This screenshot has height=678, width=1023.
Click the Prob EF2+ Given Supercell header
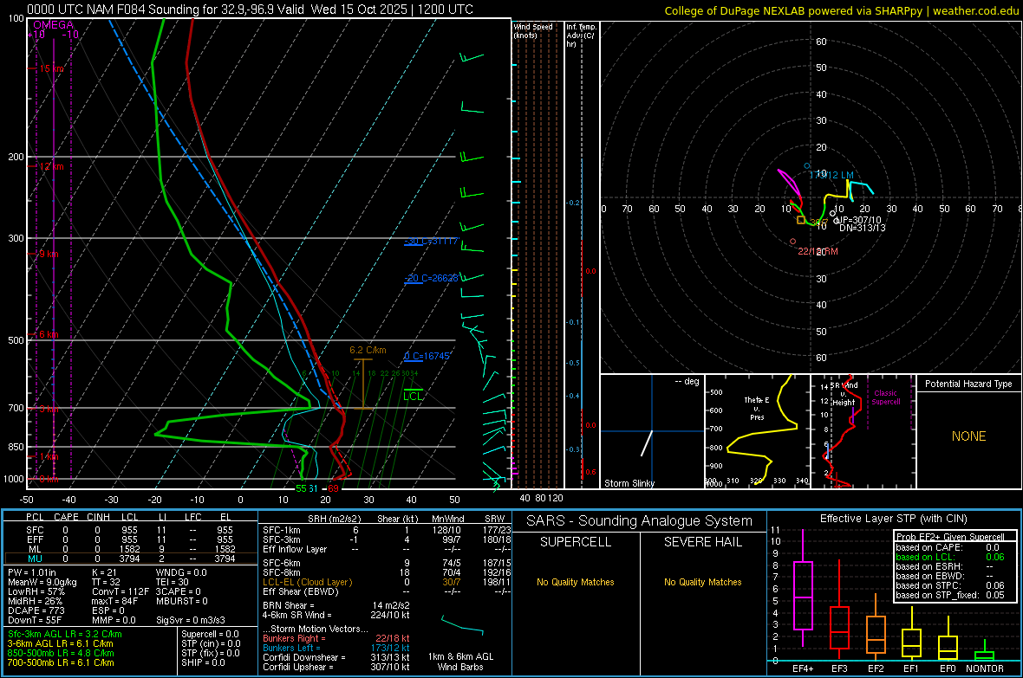(x=950, y=537)
